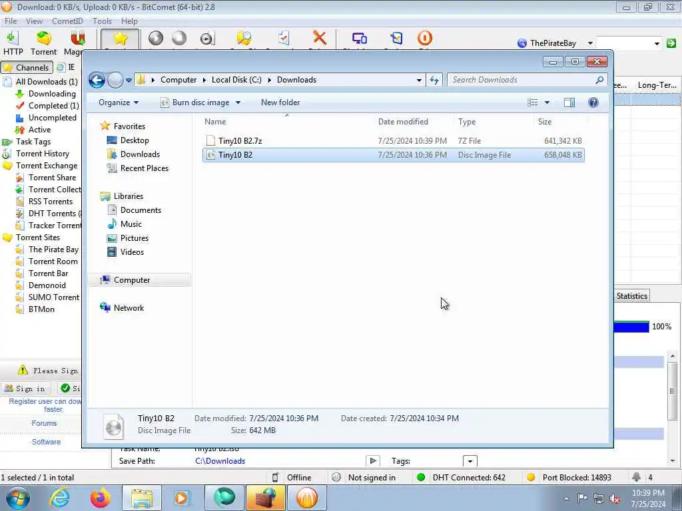
Task: Expand the ThePirateBay search engine dropdown
Action: [590, 43]
